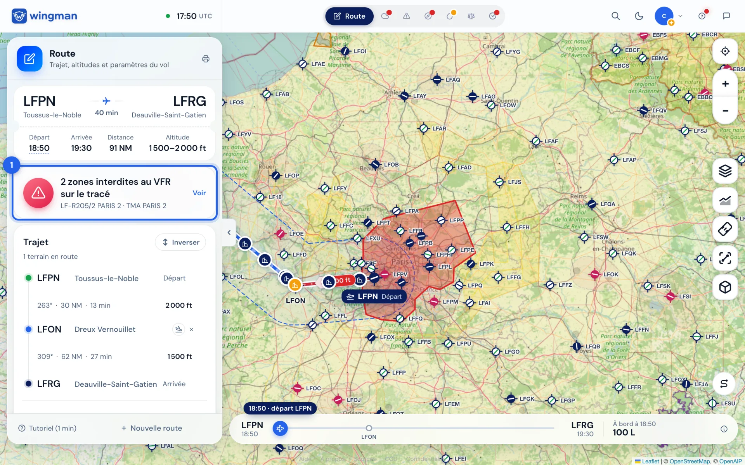Click the 1500–2000 ft altitude value

[x=177, y=148]
